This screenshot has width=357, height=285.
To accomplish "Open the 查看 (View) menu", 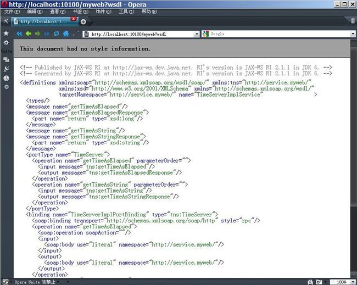I will coord(58,12).
